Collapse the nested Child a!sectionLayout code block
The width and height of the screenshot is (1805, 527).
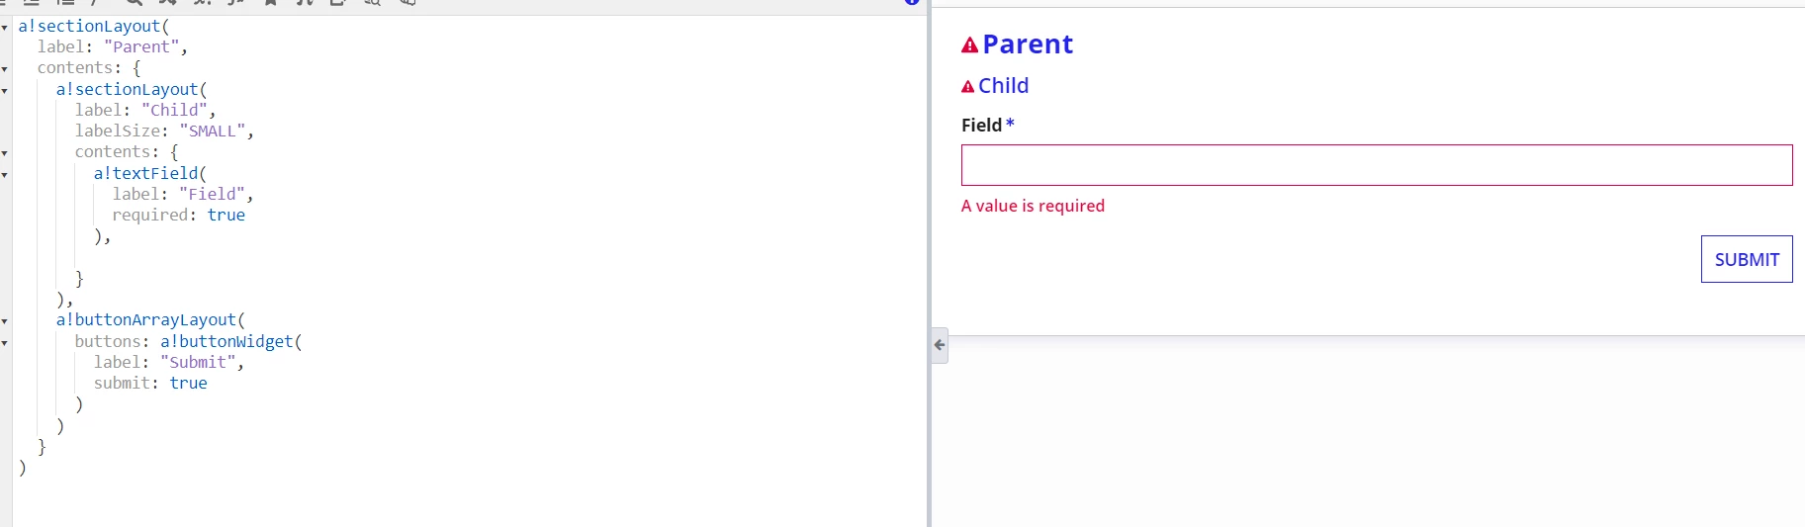pos(5,90)
